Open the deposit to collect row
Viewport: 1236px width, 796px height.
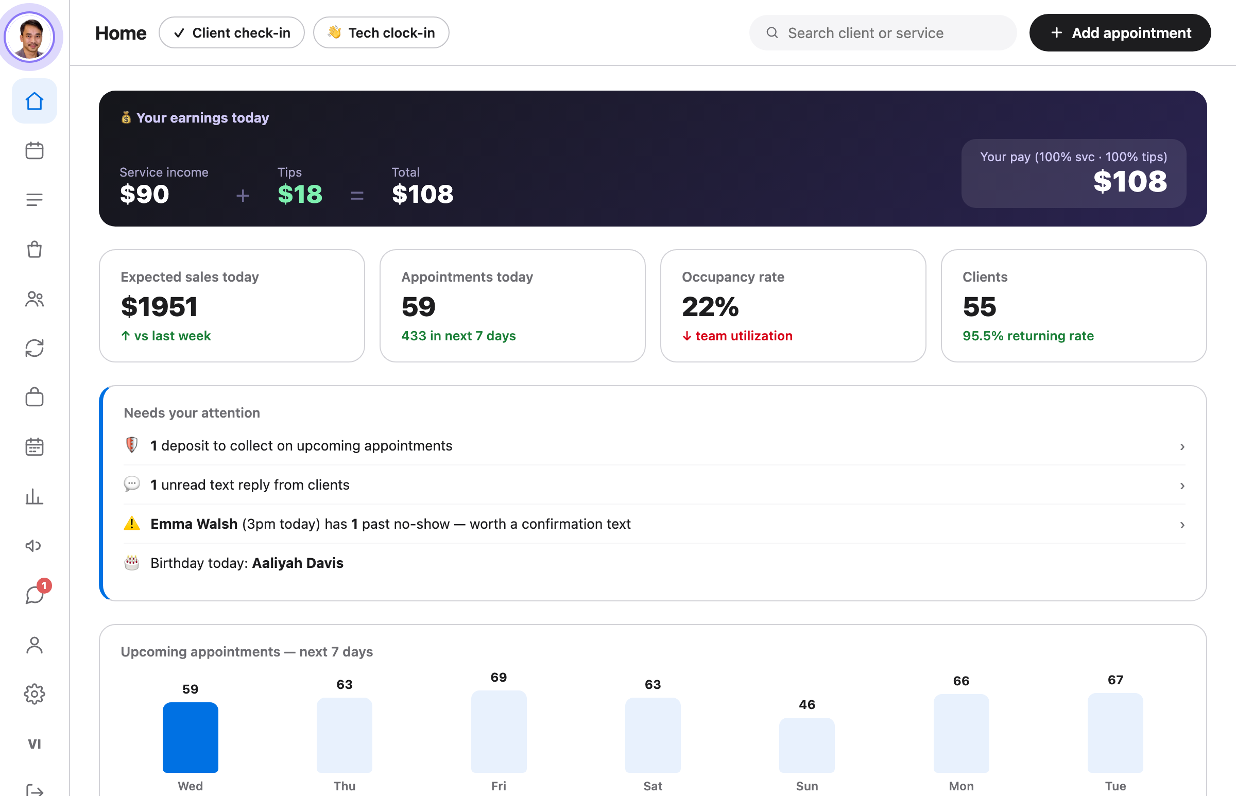coord(654,445)
